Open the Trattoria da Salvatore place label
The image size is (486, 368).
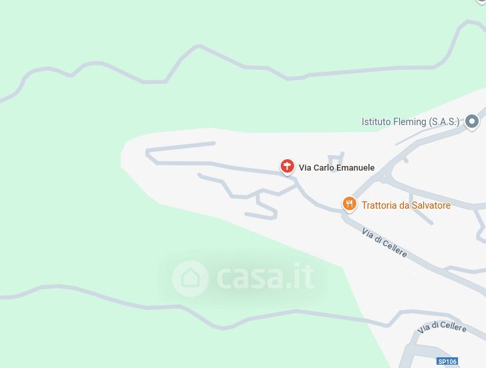pyautogui.click(x=406, y=205)
